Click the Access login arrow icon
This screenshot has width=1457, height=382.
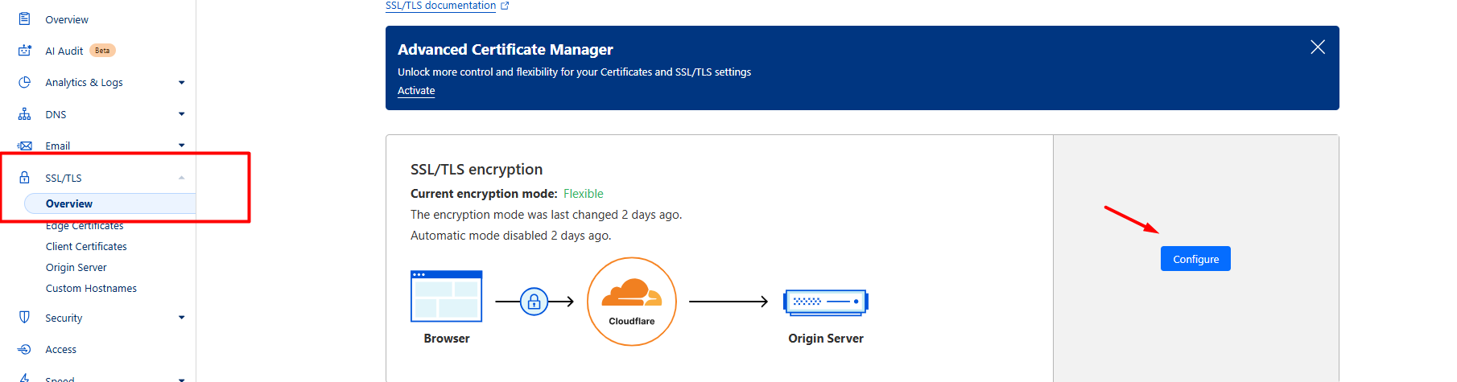click(25, 349)
